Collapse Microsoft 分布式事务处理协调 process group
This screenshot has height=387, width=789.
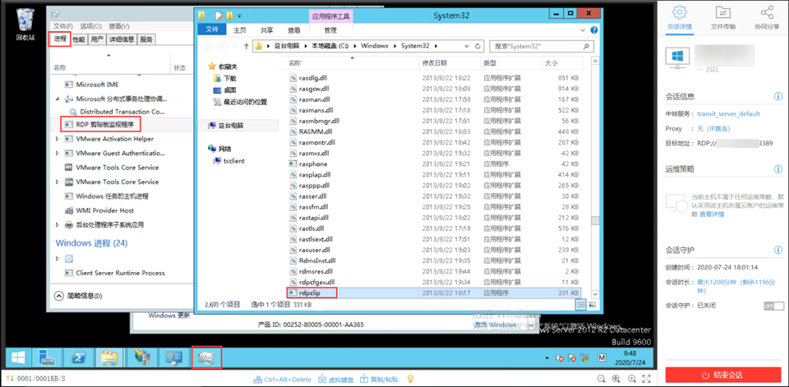57,99
